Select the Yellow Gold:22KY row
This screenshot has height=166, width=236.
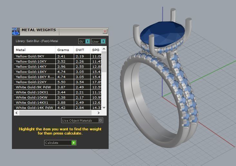58,82
